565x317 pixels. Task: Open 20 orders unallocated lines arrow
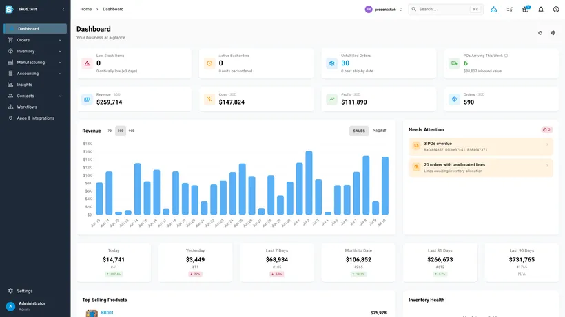(547, 166)
